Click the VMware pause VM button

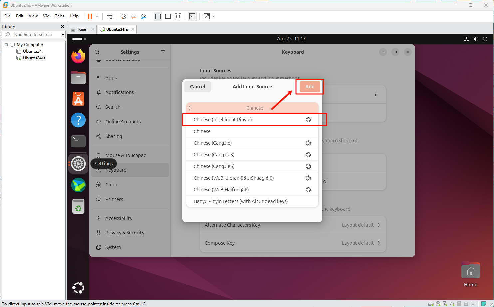tap(90, 16)
